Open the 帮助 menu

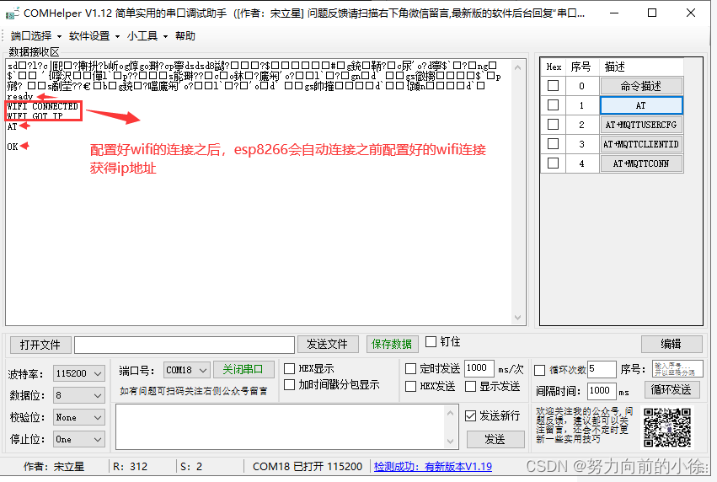click(185, 36)
